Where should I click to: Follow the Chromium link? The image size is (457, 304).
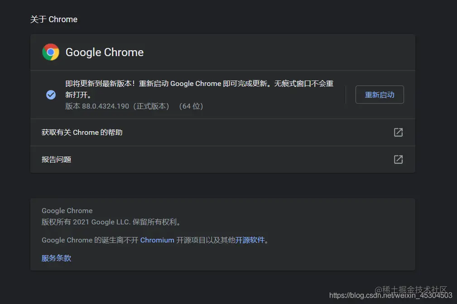tap(157, 240)
